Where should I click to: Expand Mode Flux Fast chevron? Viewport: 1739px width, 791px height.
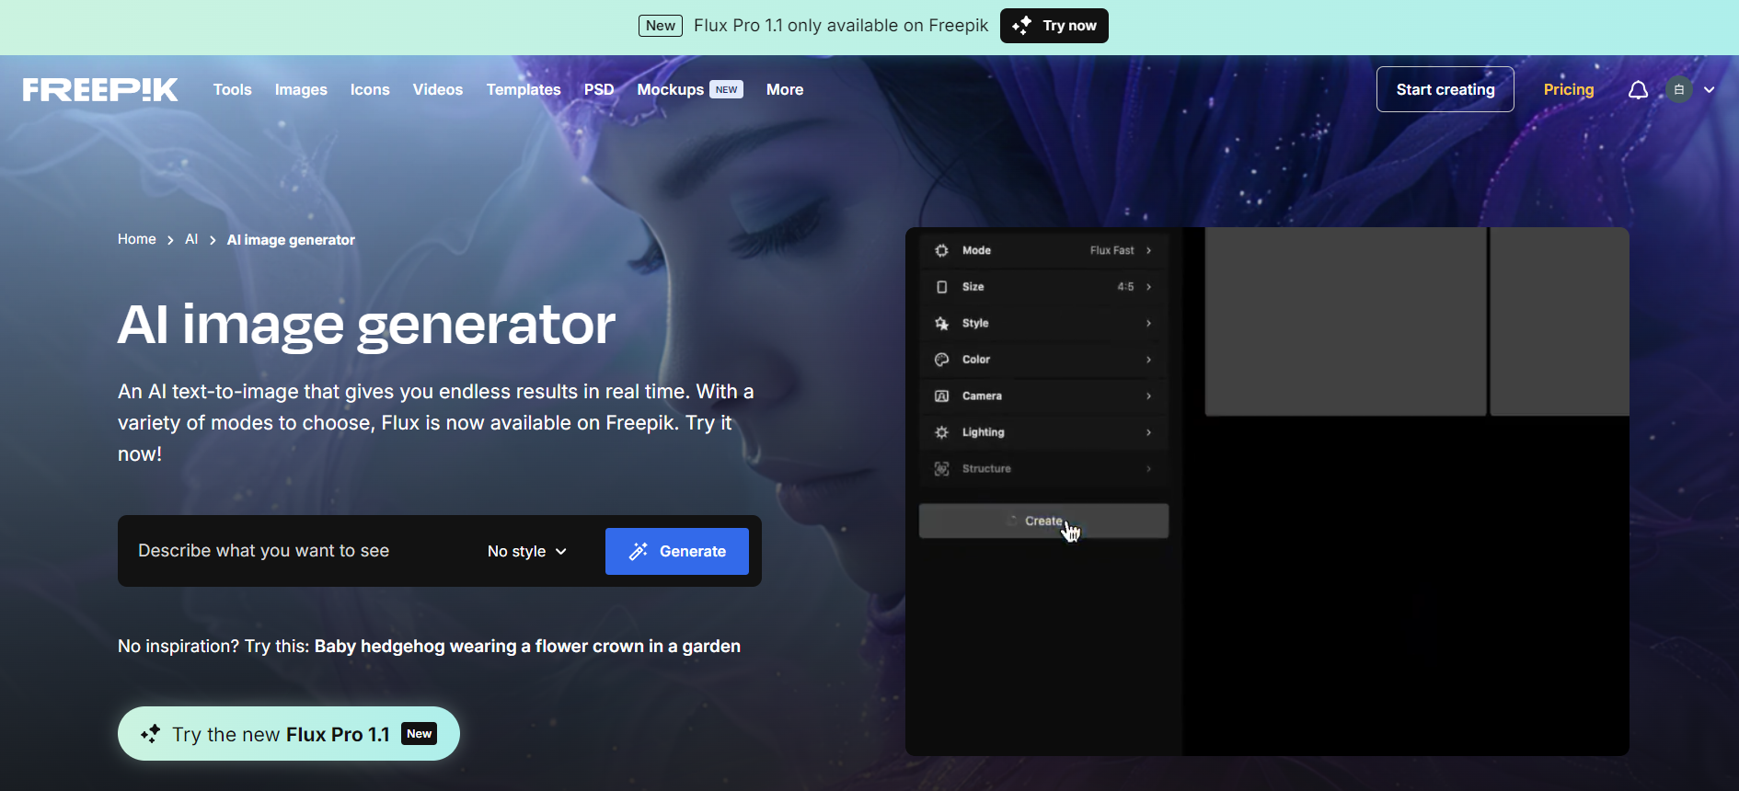click(x=1148, y=250)
